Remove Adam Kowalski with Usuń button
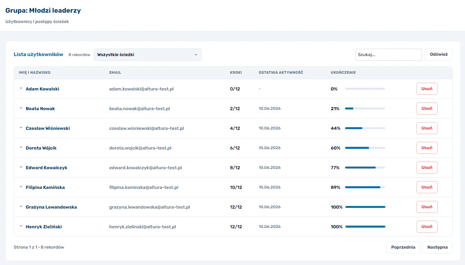This screenshot has width=465, height=265. 427,89
